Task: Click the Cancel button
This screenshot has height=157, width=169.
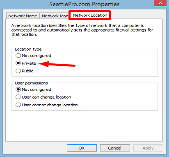Action: 115,148
